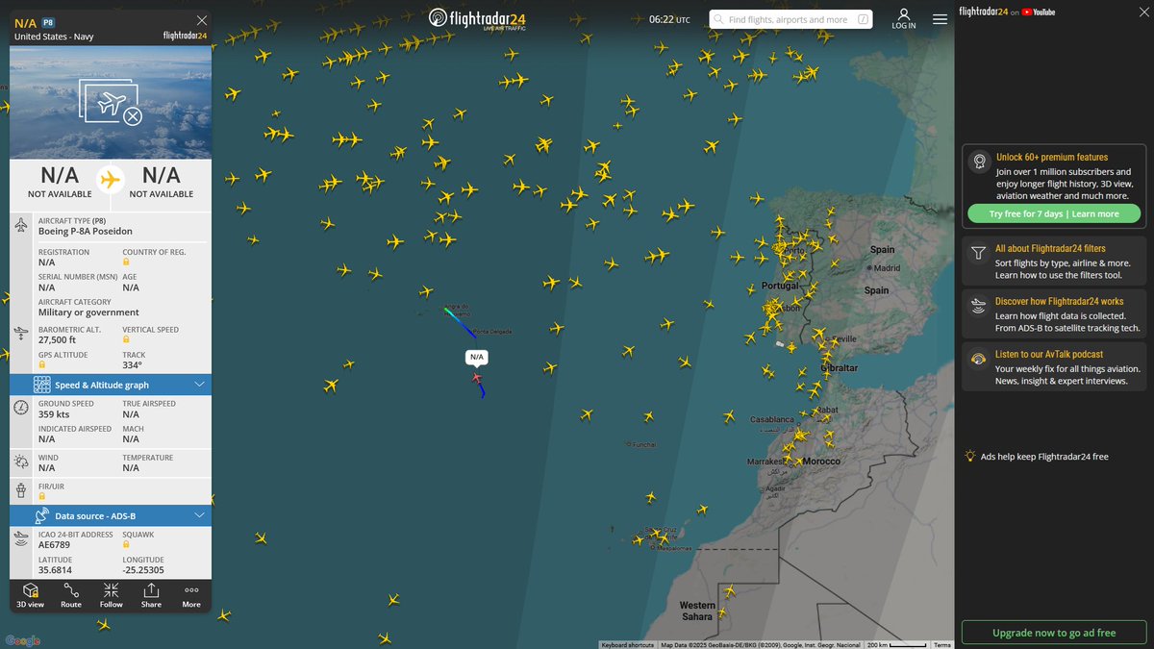Screen dimensions: 1154x649
Task: Click the N/A callout label on map
Action: (x=477, y=357)
